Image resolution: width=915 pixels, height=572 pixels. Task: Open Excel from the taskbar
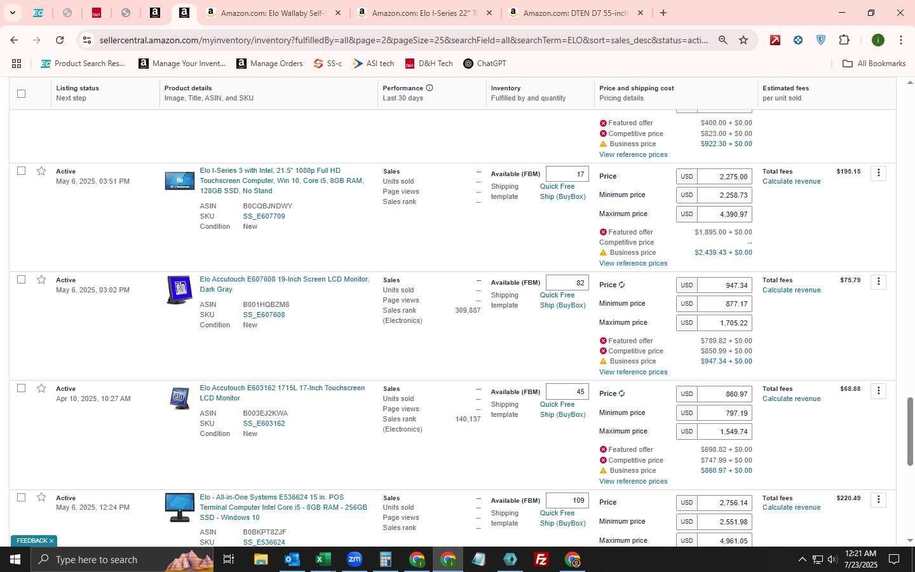323,559
